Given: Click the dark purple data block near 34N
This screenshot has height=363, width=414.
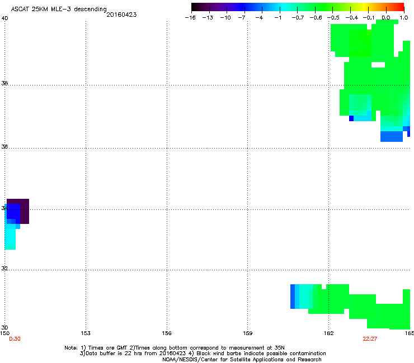Looking at the screenshot, I should click(x=24, y=212).
